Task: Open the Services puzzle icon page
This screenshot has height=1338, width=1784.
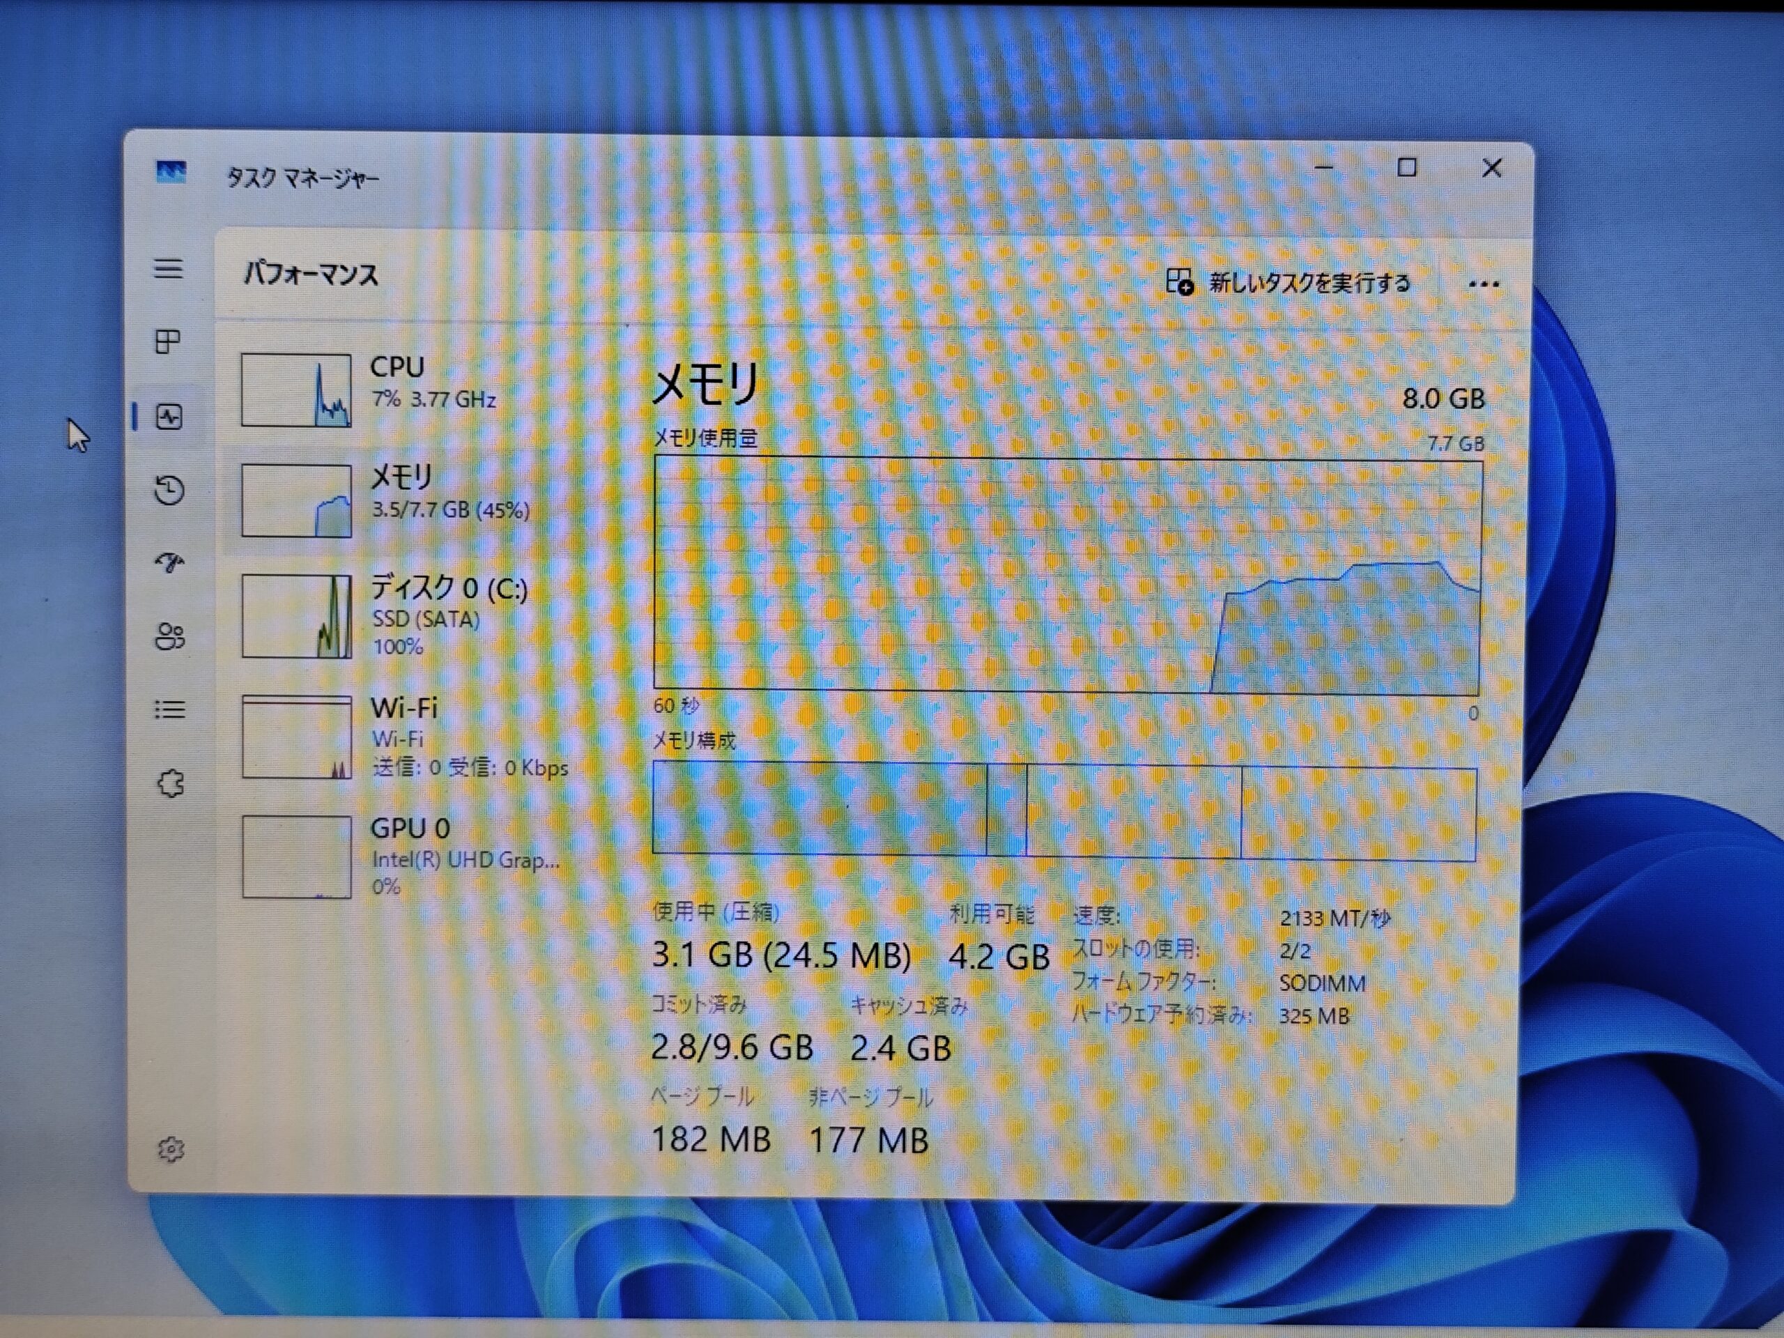Action: pos(170,783)
